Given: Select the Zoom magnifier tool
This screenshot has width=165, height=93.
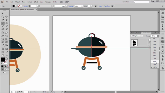Looking at the screenshot, I should point(7,55).
